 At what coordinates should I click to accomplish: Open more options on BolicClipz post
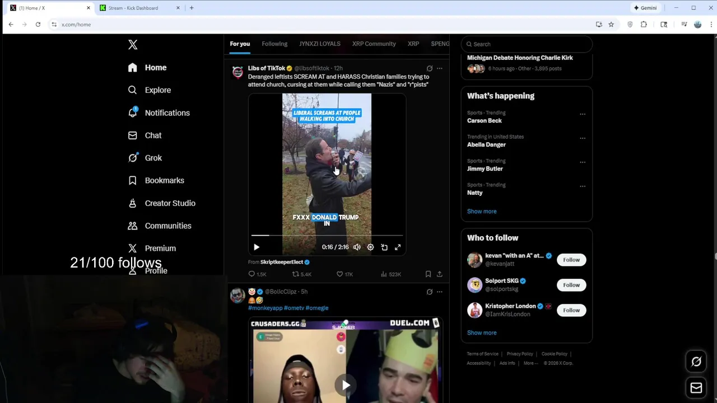coord(440,292)
